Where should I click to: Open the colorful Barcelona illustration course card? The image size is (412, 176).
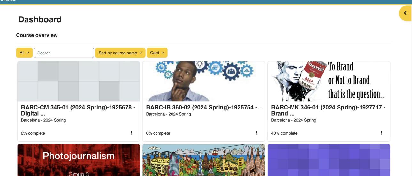click(203, 160)
